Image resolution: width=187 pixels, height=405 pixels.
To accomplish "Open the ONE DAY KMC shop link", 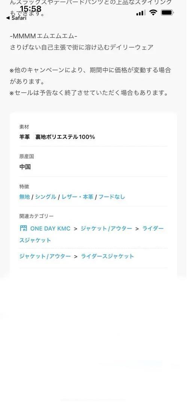I will tap(50, 228).
